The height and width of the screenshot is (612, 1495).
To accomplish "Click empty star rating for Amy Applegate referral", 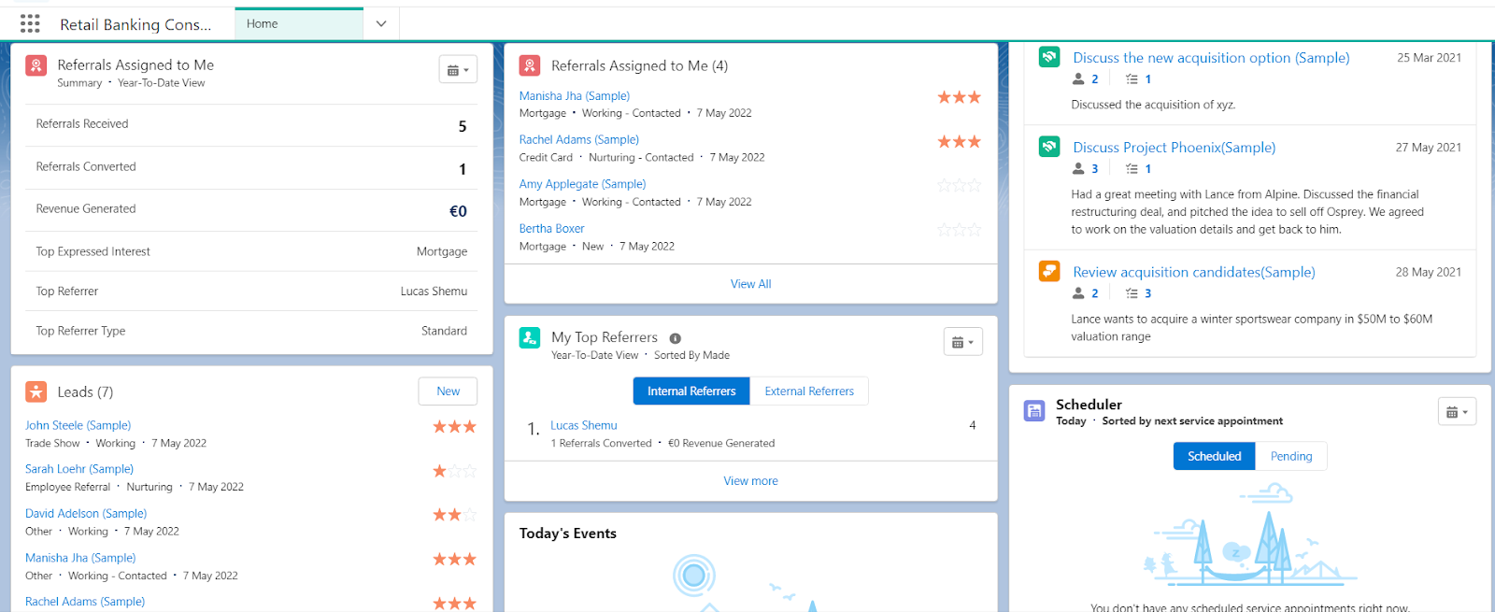I will 960,186.
